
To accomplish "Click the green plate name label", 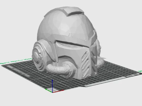I will (x=17, y=61).
